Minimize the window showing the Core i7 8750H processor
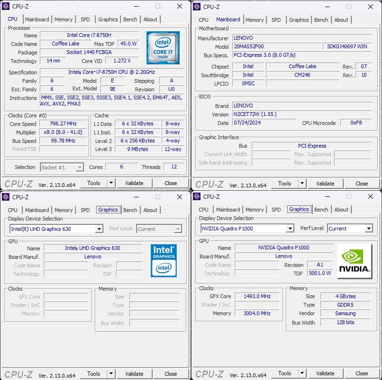 click(136, 7)
